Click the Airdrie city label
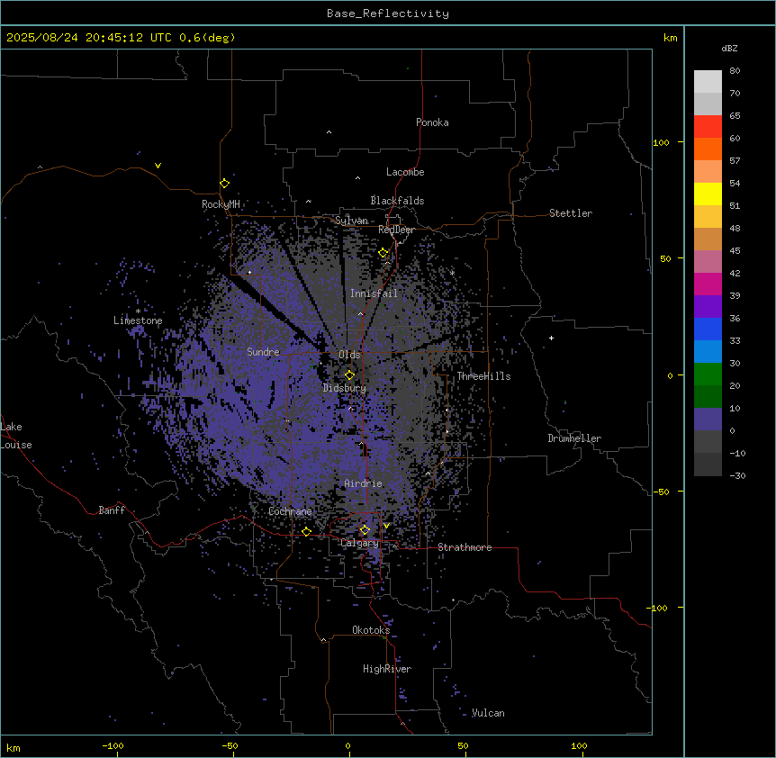 pos(364,483)
